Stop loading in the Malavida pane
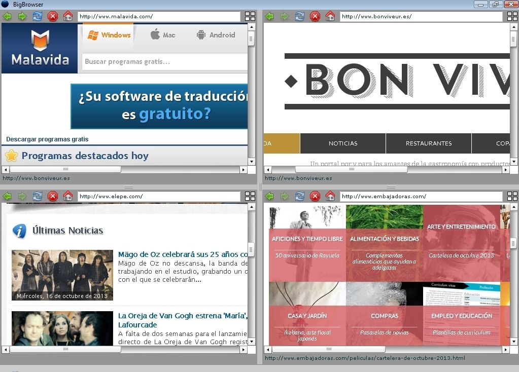 pyautogui.click(x=53, y=16)
